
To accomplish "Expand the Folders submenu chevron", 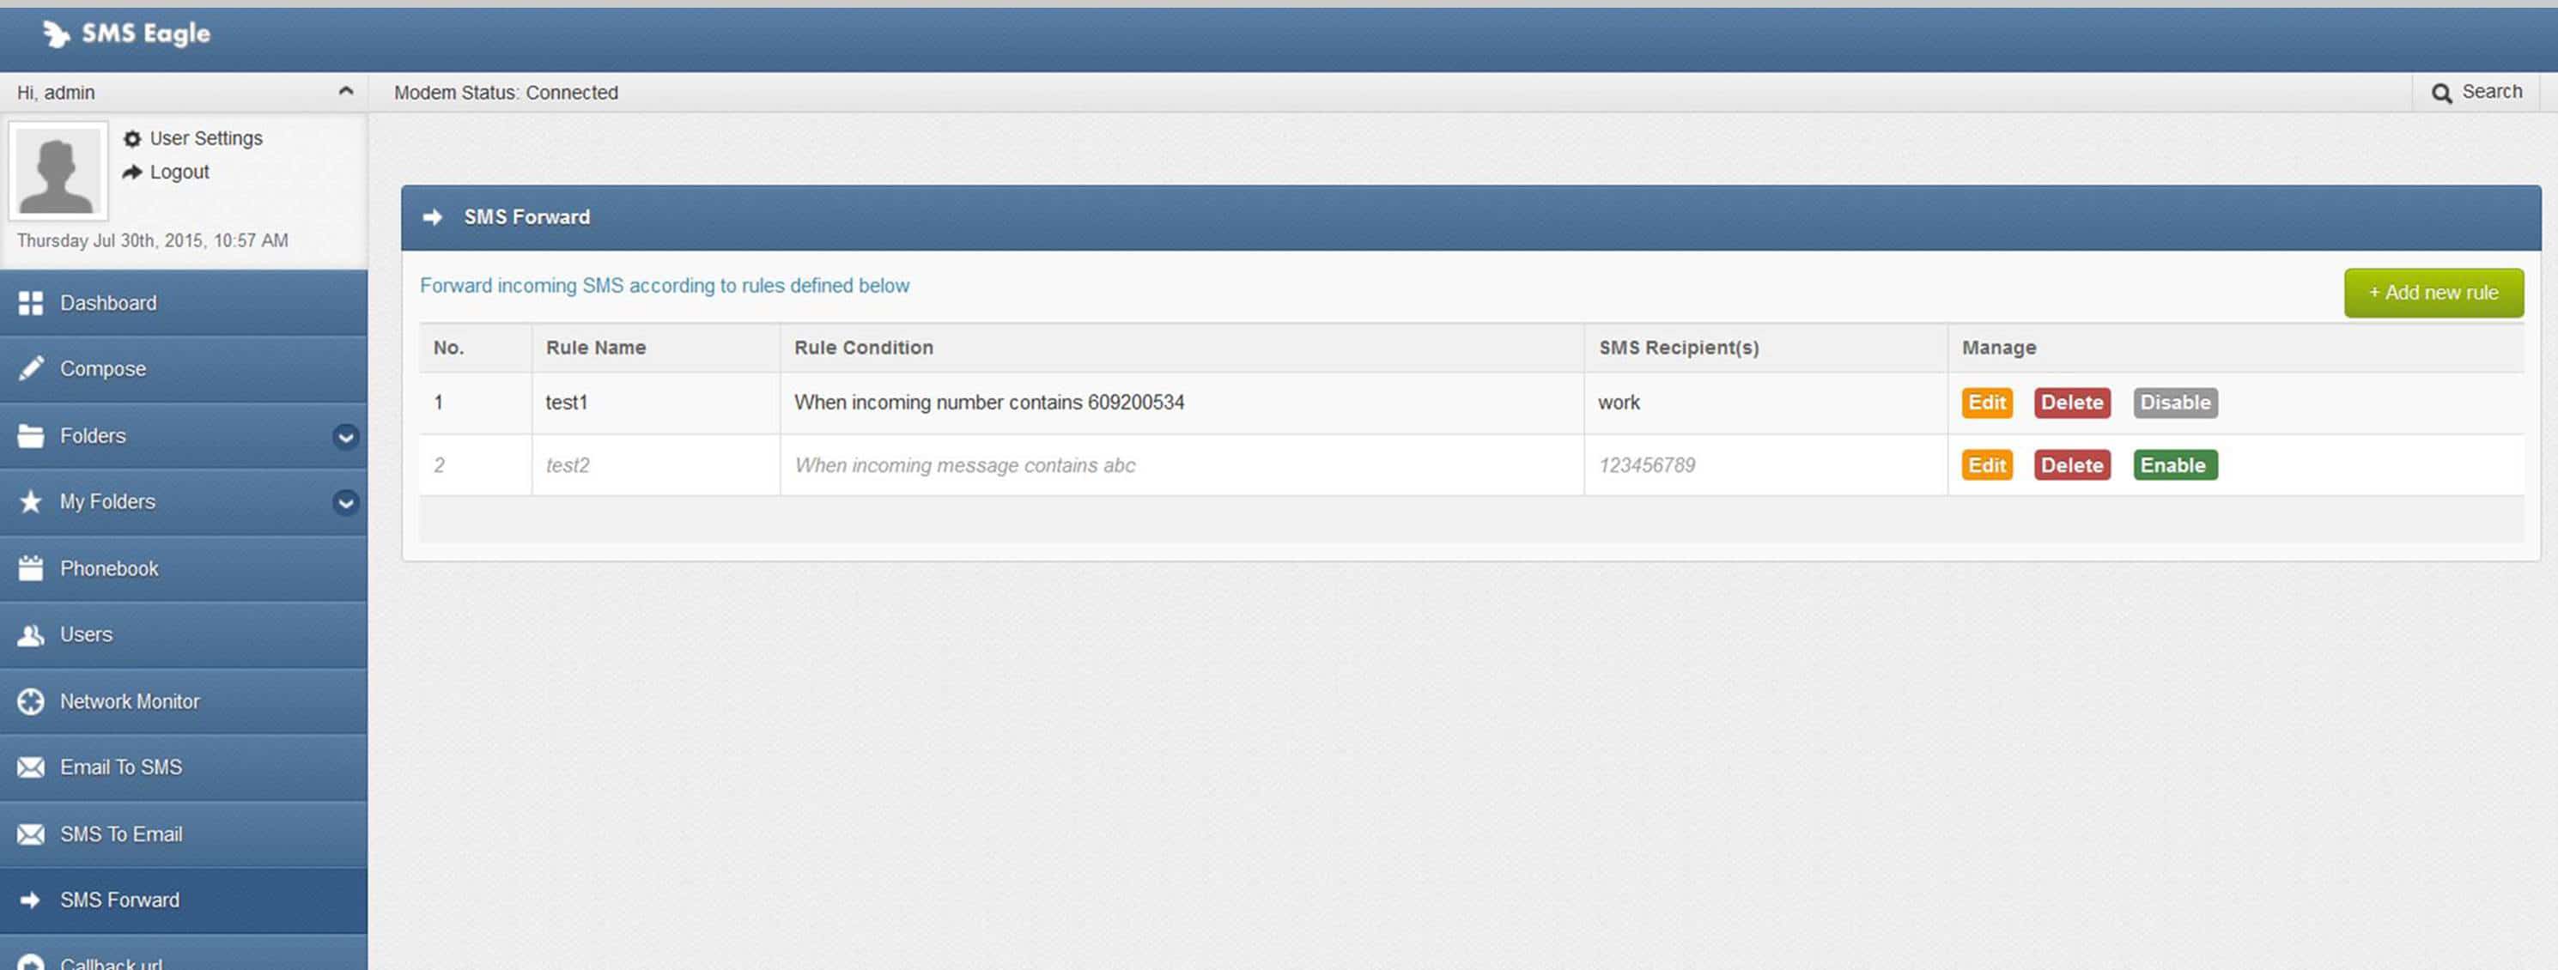I will pyautogui.click(x=345, y=437).
